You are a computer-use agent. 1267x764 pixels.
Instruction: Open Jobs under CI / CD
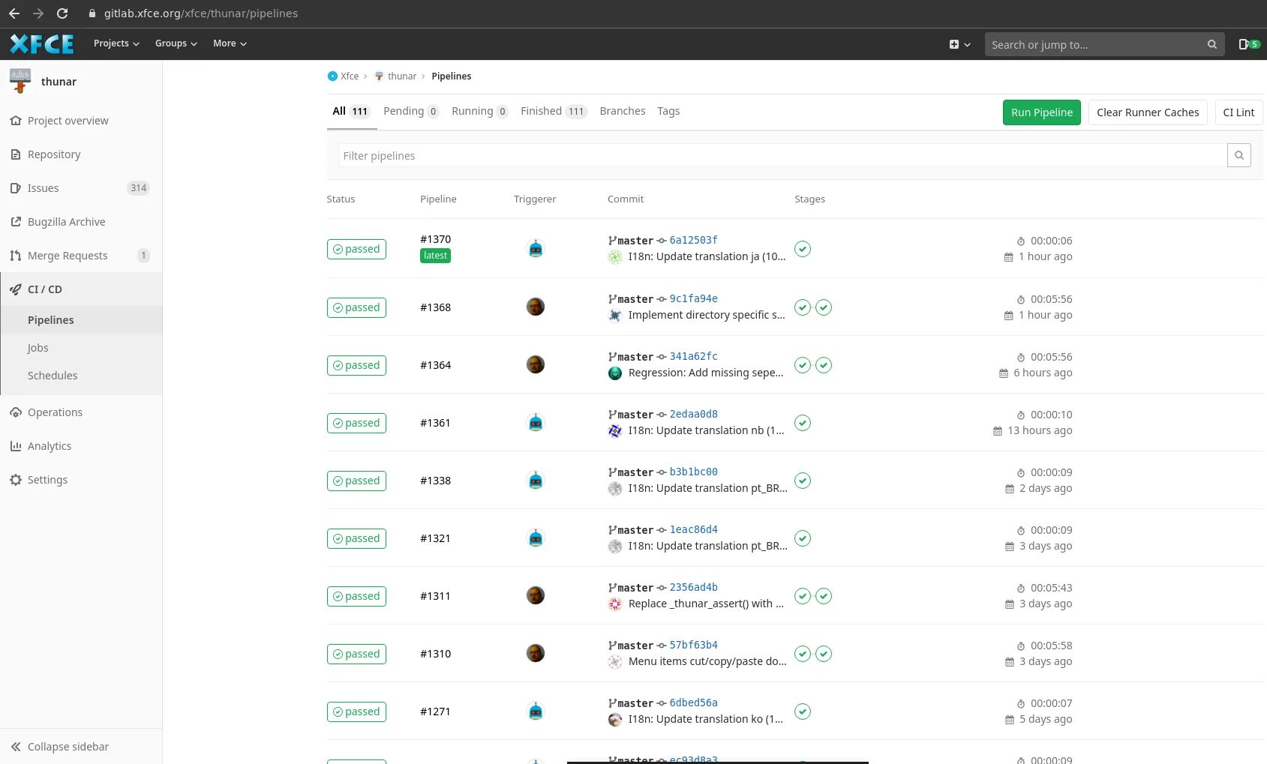coord(38,348)
